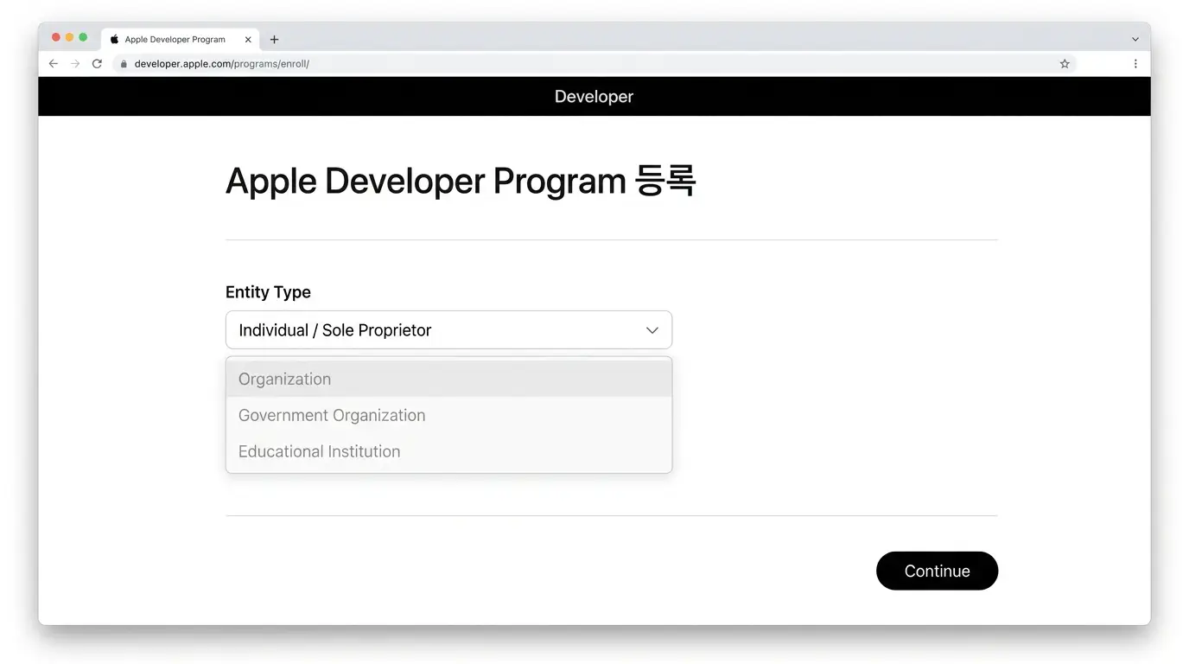The height and width of the screenshot is (664, 1189).
Task: Click the address bar URL field
Action: tap(594, 64)
